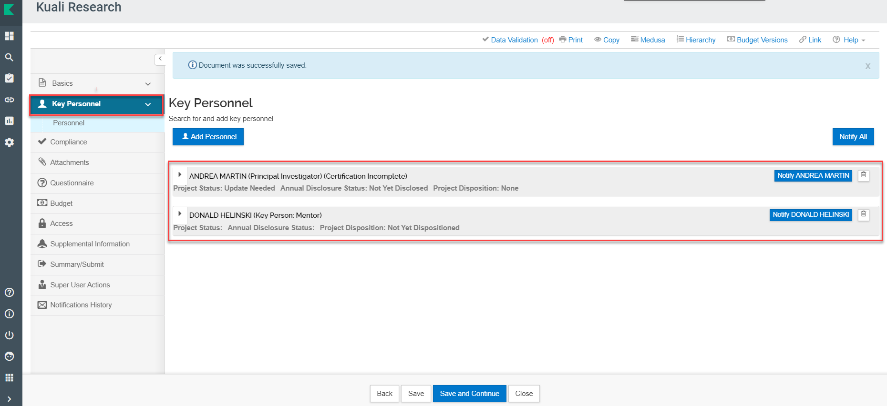Dismiss the saved message with X

868,66
